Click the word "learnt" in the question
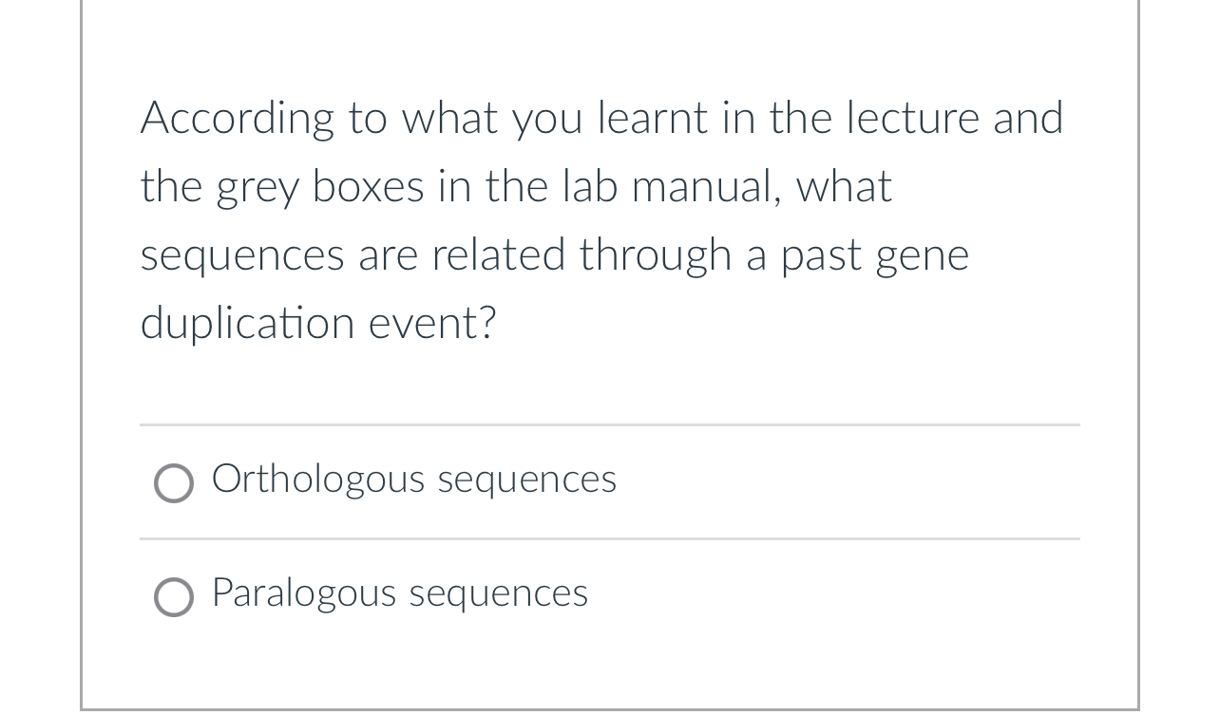 [x=653, y=119]
